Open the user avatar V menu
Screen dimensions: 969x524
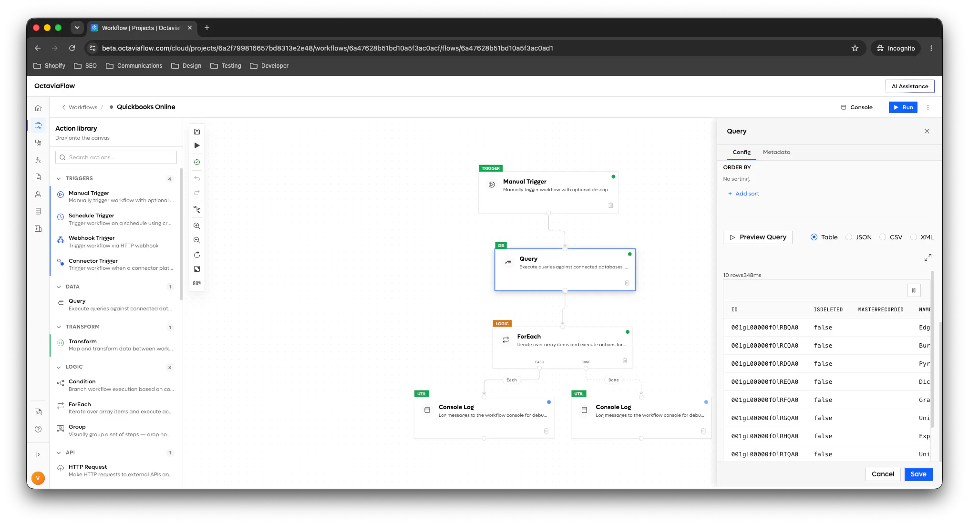tap(38, 478)
